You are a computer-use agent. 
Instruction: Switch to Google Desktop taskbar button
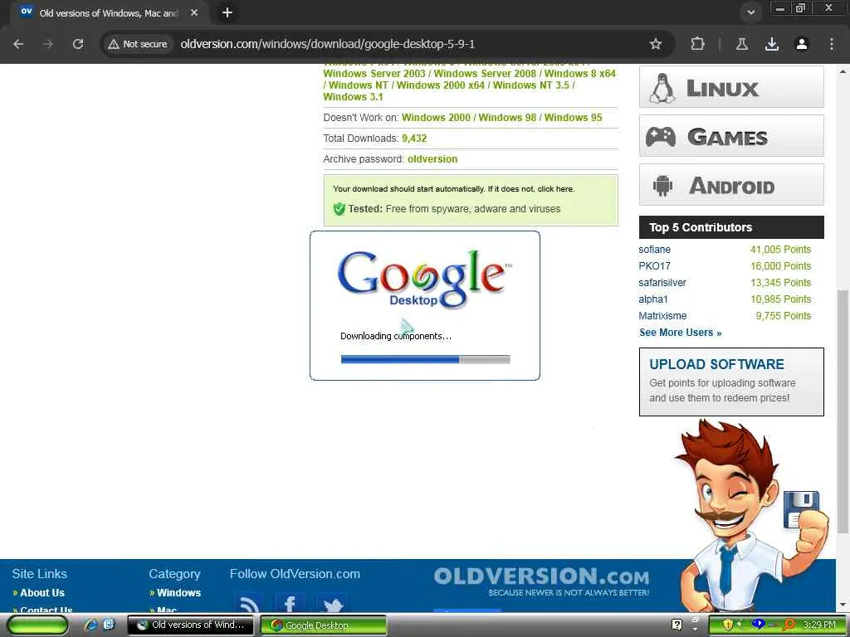click(x=324, y=625)
